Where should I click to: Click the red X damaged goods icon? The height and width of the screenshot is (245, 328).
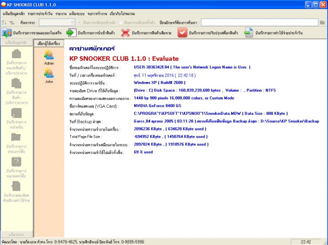125,33
